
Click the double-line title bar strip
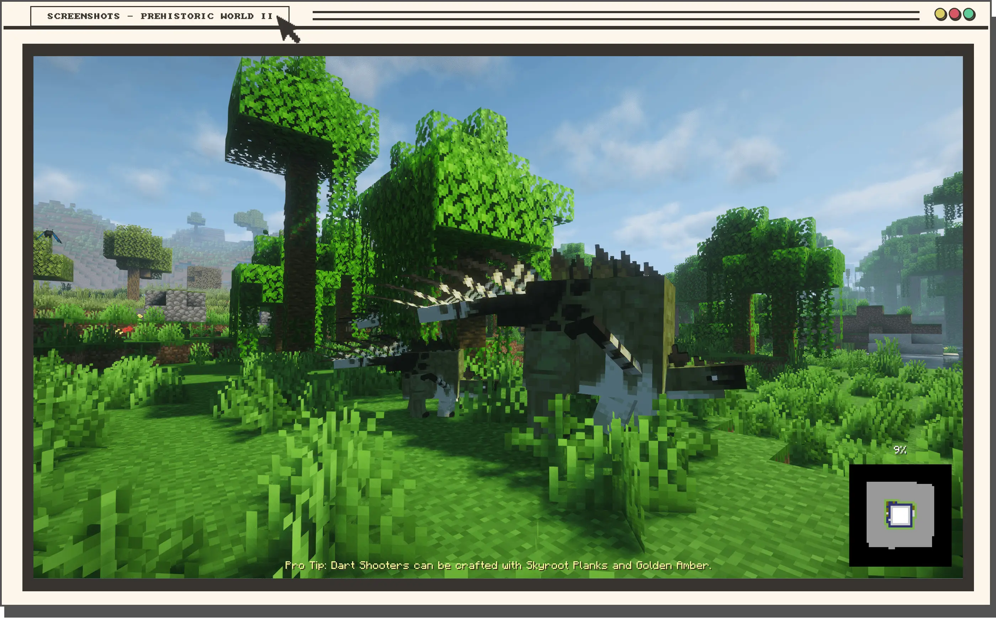pyautogui.click(x=616, y=16)
